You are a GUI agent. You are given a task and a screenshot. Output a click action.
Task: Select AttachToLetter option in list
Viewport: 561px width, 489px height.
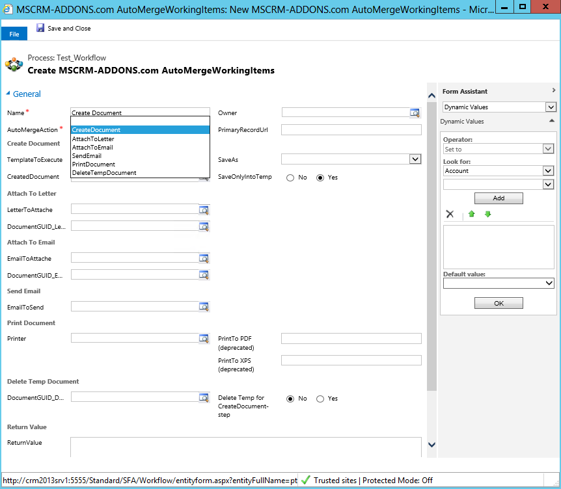click(141, 139)
